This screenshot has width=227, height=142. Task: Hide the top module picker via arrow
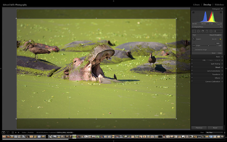pos(113,1)
